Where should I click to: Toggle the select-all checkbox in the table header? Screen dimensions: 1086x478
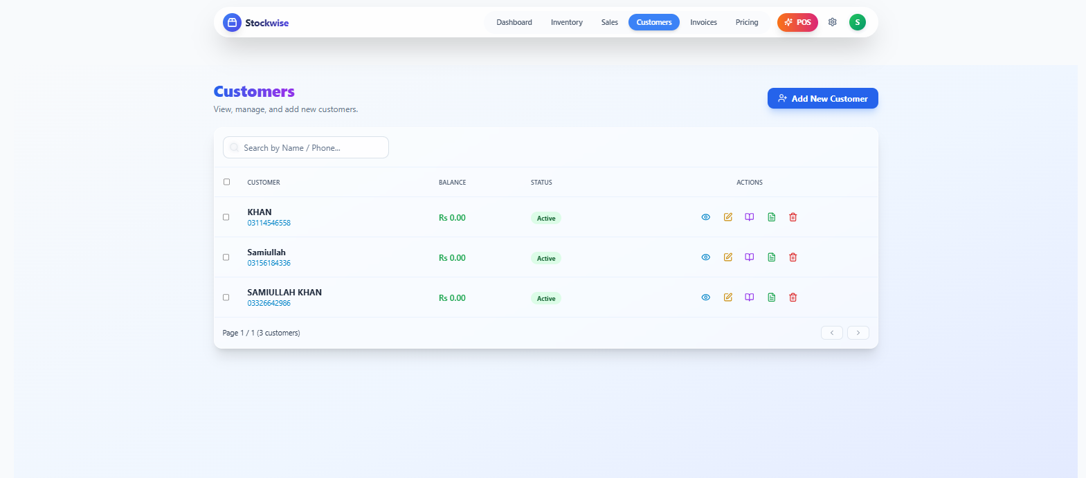(x=226, y=182)
